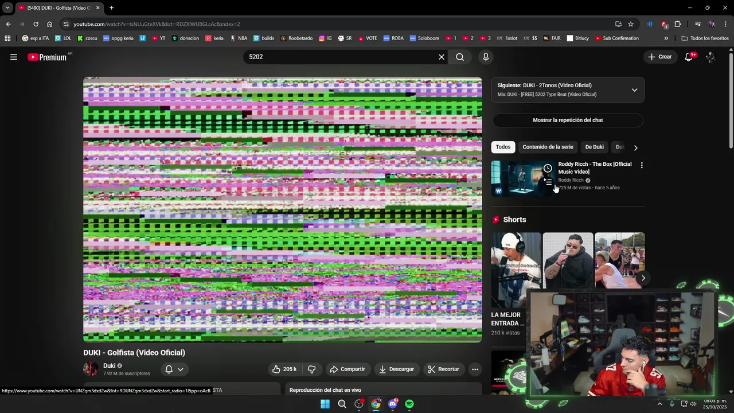This screenshot has width=734, height=413.
Task: Open the notifications bell in the header
Action: pos(689,57)
